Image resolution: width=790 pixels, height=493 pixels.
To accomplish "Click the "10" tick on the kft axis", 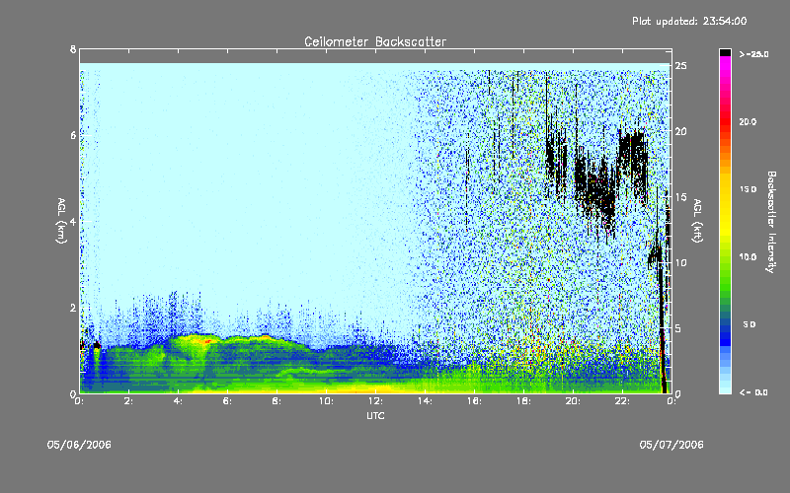I will [x=680, y=262].
